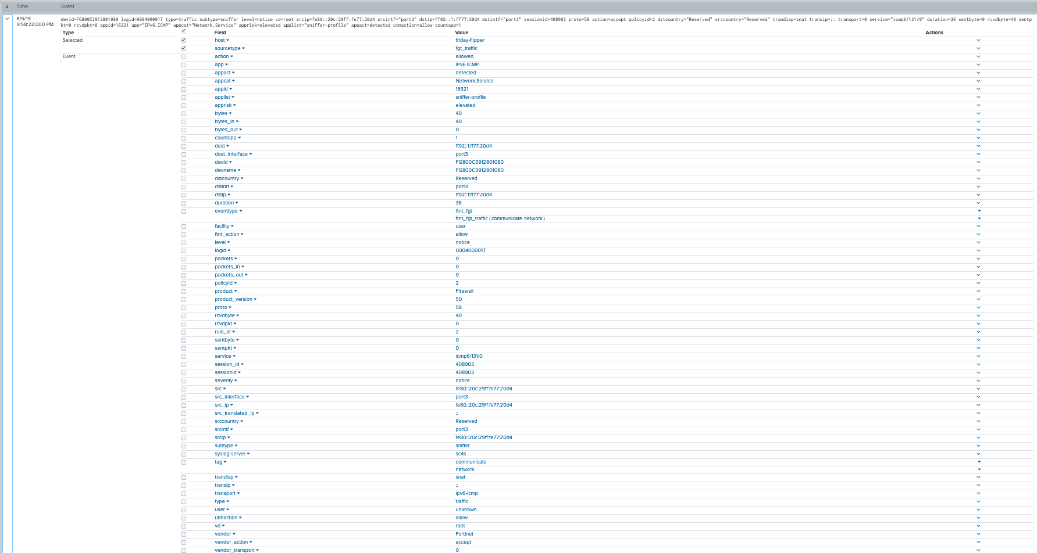Viewport: 1037px width, 553px height.
Task: Open the Actions chevron for the utmaction row
Action: click(978, 518)
